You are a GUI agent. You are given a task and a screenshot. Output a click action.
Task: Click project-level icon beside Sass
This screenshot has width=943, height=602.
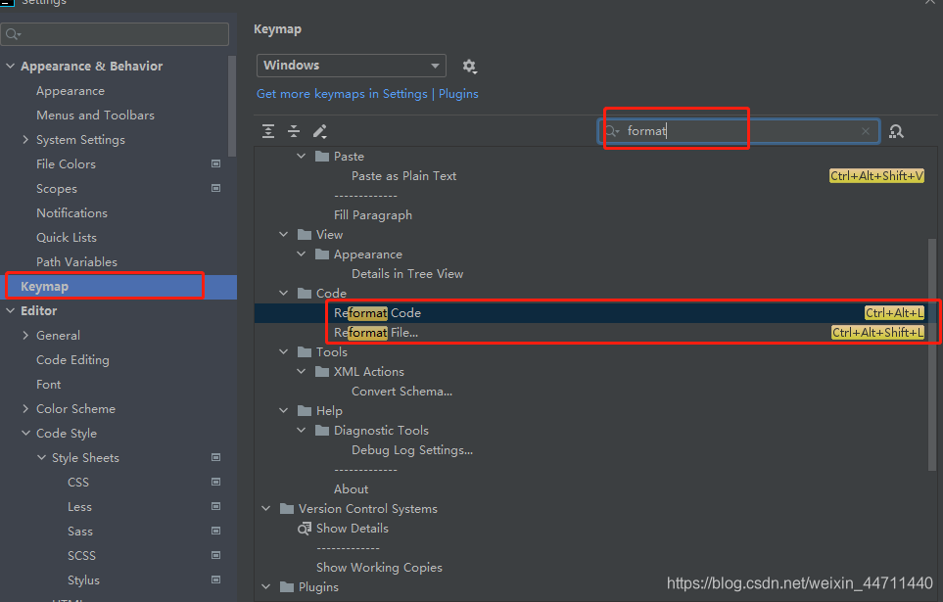[215, 531]
